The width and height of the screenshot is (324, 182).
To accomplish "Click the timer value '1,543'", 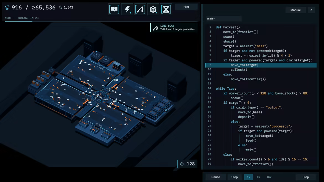I will click(68, 7).
